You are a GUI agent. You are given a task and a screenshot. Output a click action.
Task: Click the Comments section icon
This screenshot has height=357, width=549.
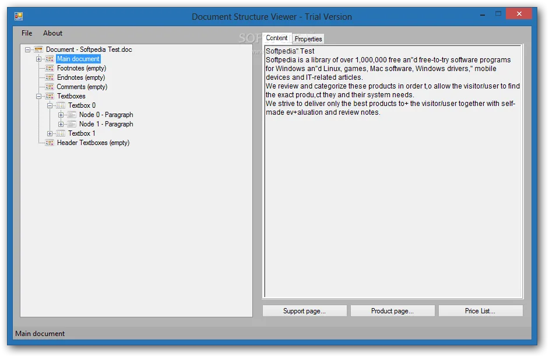pos(50,87)
